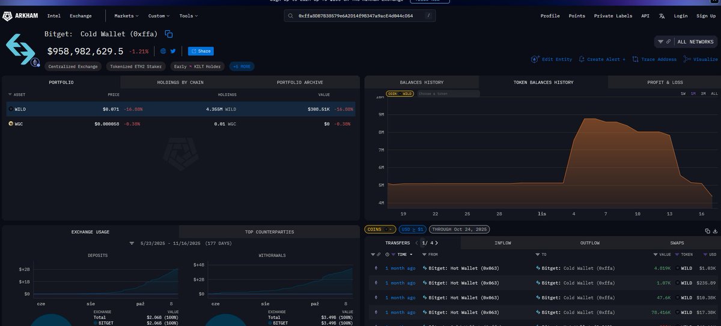The width and height of the screenshot is (721, 326).
Task: Click the exchange usage date filter icon
Action: (x=132, y=244)
